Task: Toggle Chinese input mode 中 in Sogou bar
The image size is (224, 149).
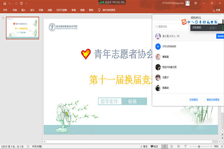Action: click(189, 22)
